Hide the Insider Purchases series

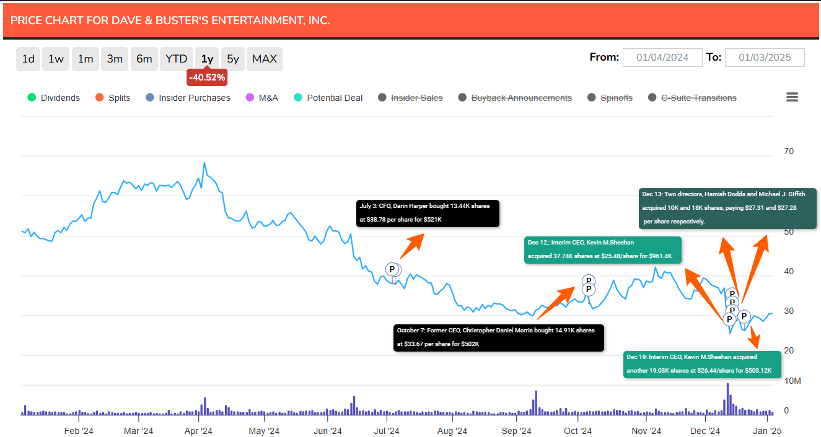(x=188, y=98)
